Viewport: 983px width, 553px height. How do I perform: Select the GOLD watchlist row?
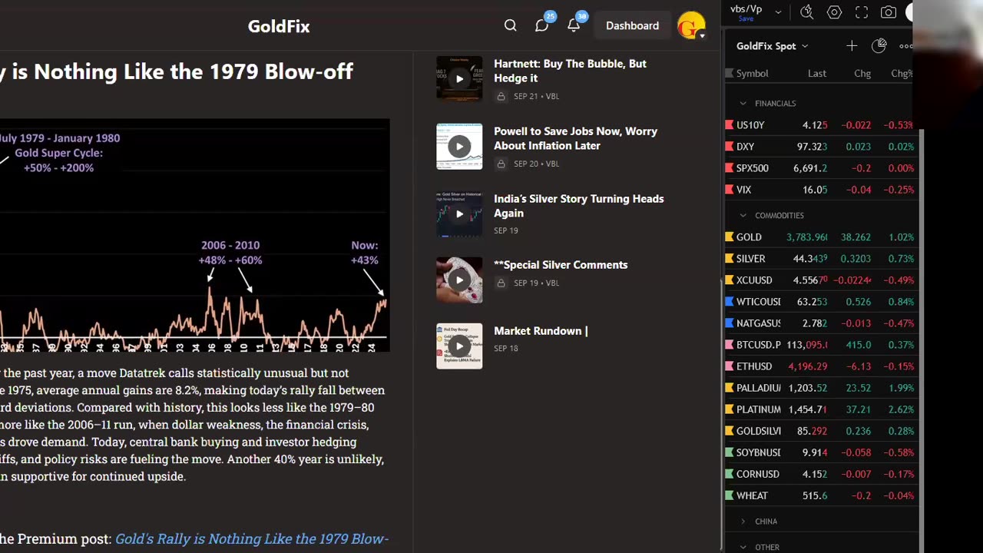[x=820, y=237]
